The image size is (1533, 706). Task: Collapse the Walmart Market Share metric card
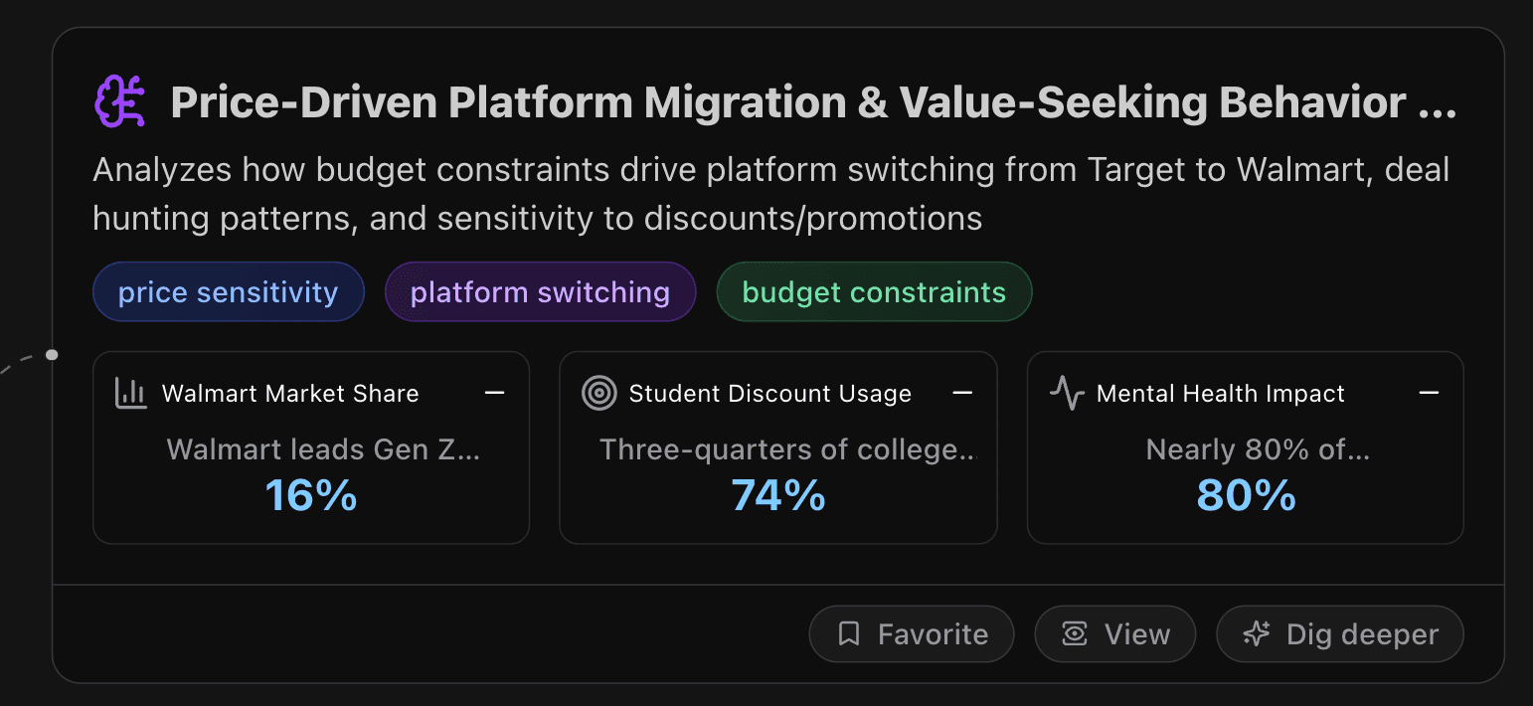pyautogui.click(x=494, y=393)
